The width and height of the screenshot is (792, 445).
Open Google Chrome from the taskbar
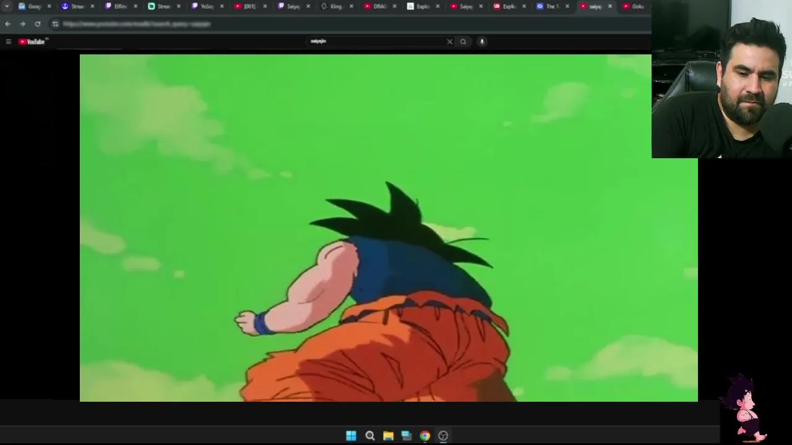[424, 436]
